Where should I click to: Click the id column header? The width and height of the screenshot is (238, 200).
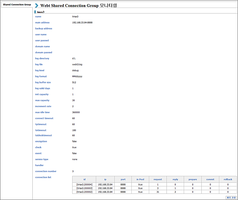click(84, 179)
